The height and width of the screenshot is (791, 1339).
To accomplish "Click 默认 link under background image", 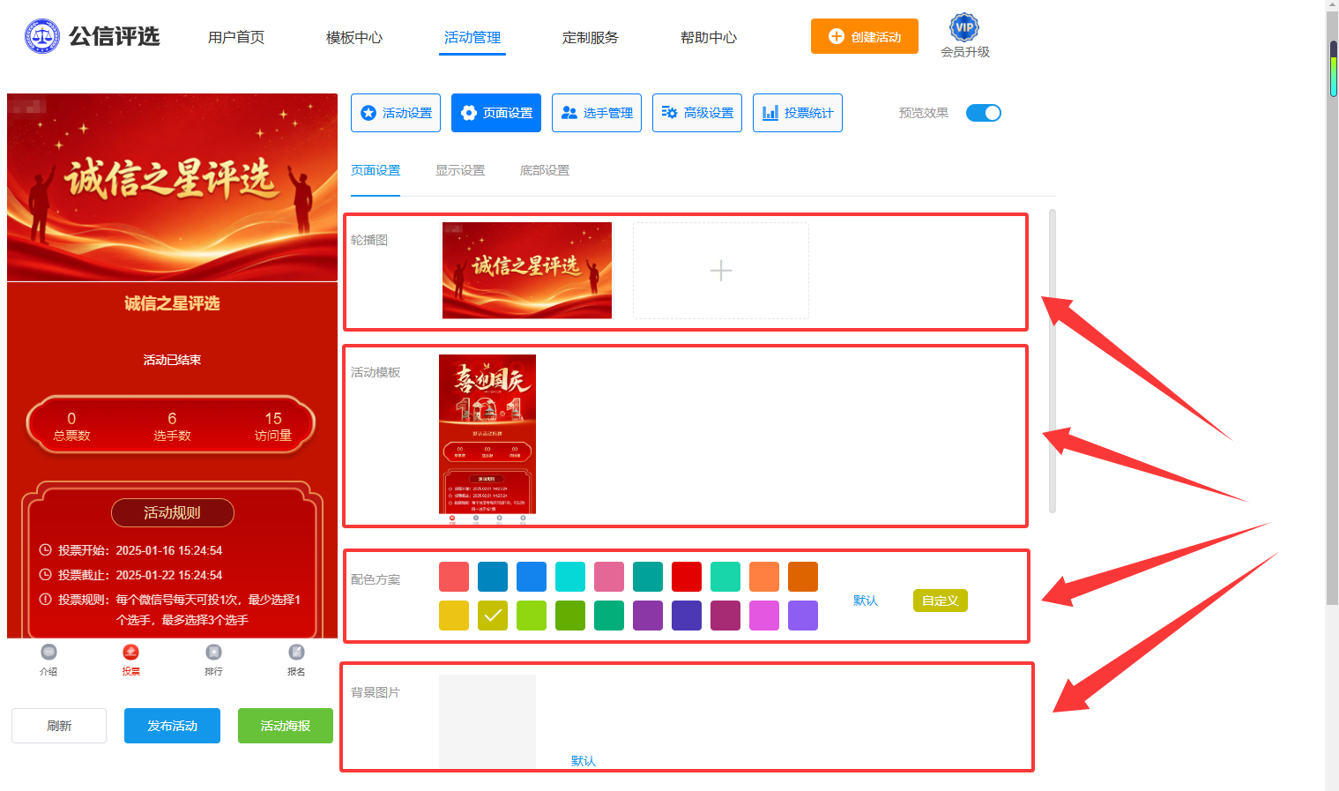I will tap(584, 761).
